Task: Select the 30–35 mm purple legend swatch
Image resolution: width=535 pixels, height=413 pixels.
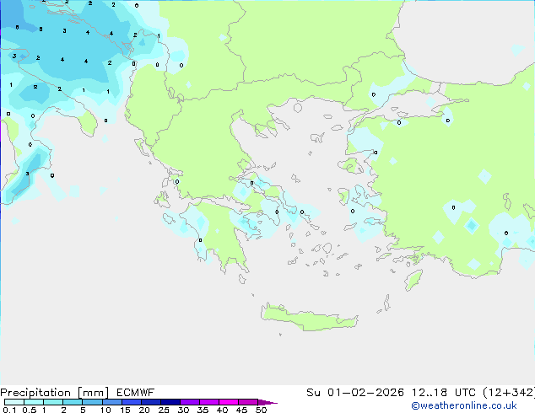Action: point(190,402)
